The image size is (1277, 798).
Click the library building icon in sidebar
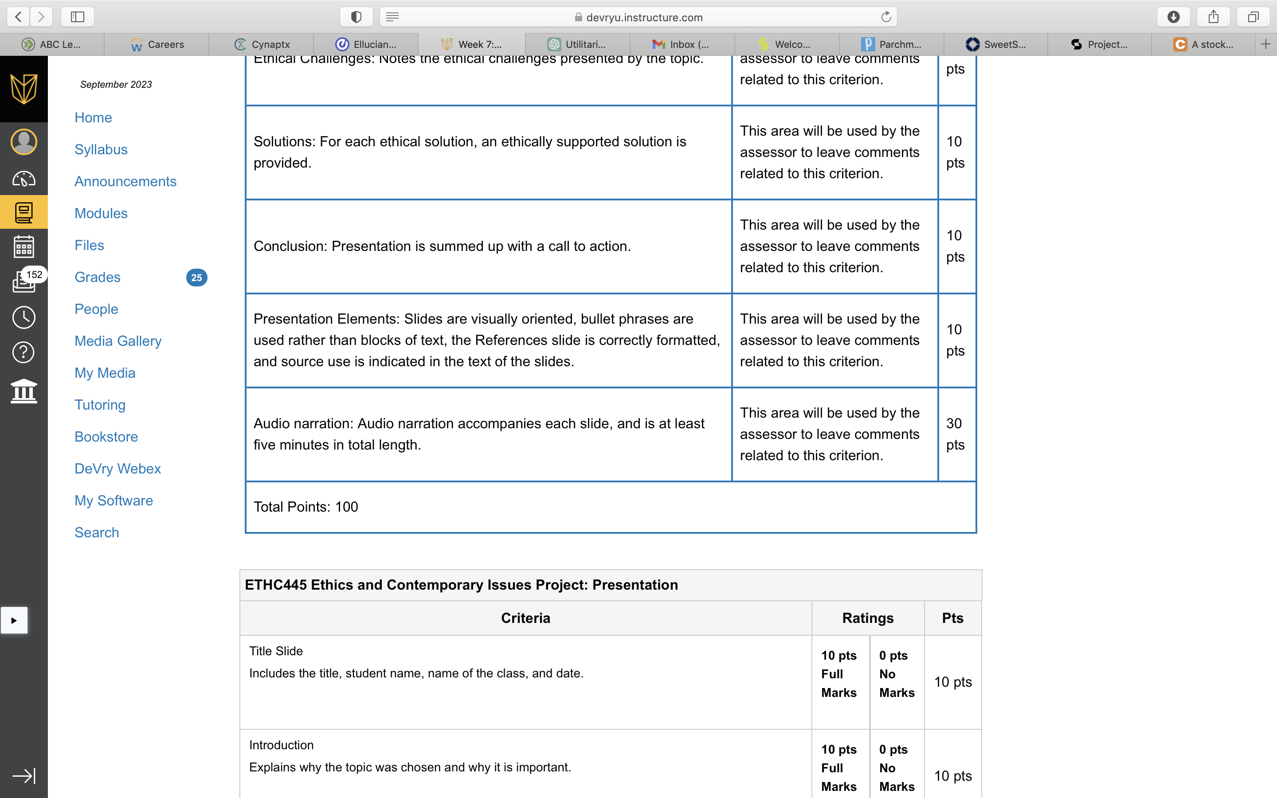pos(24,391)
